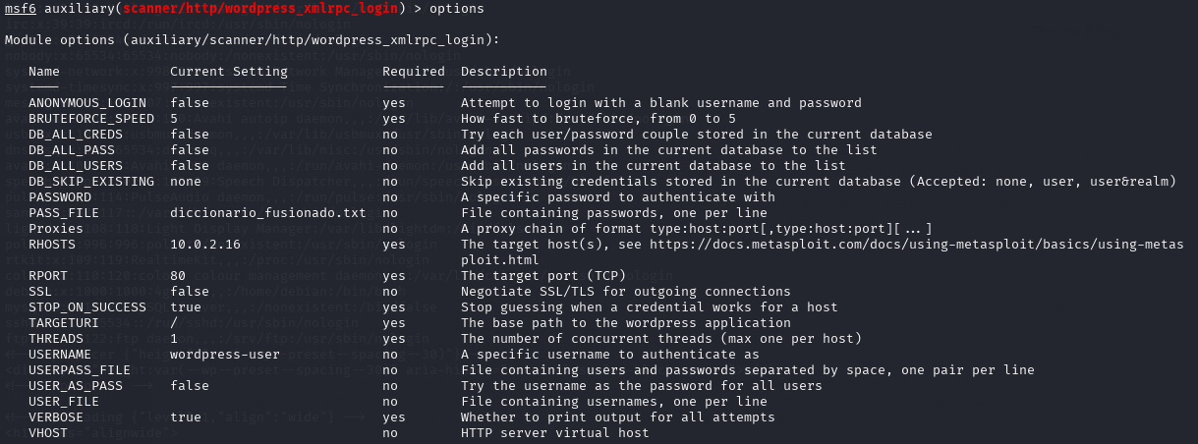This screenshot has width=1198, height=444.
Task: Click the 'Module options' heading line
Action: (253, 40)
